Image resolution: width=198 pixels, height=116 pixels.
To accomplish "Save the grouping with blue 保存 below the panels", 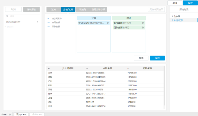I will [x=157, y=58].
